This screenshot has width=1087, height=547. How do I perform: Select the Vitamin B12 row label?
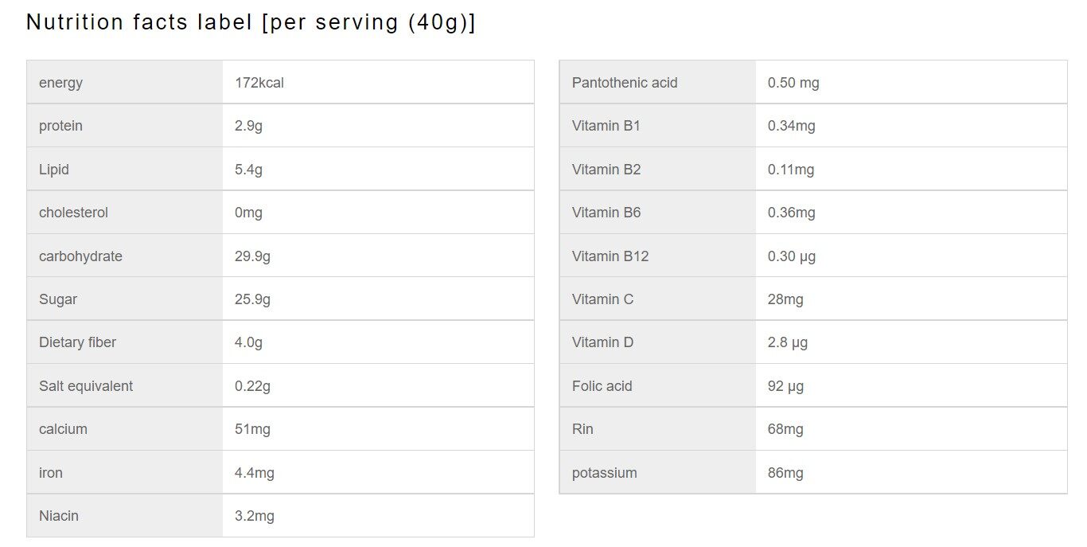pyautogui.click(x=610, y=256)
